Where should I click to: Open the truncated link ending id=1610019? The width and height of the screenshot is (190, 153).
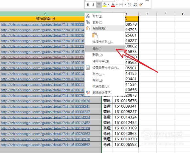42,63
